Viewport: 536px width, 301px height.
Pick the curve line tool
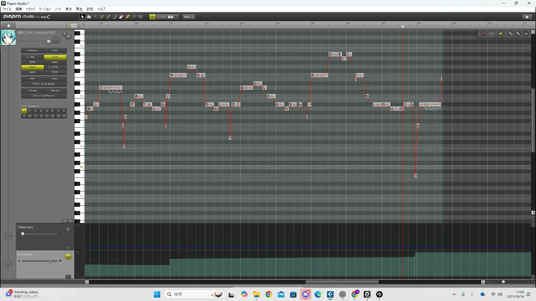click(x=114, y=17)
